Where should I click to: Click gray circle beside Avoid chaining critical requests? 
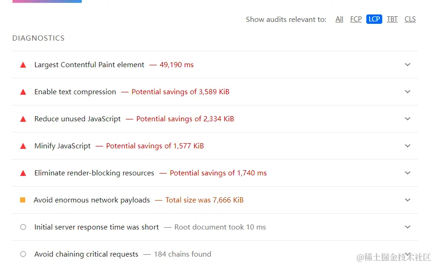23,254
